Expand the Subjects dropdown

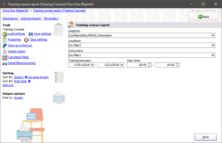tap(213, 35)
